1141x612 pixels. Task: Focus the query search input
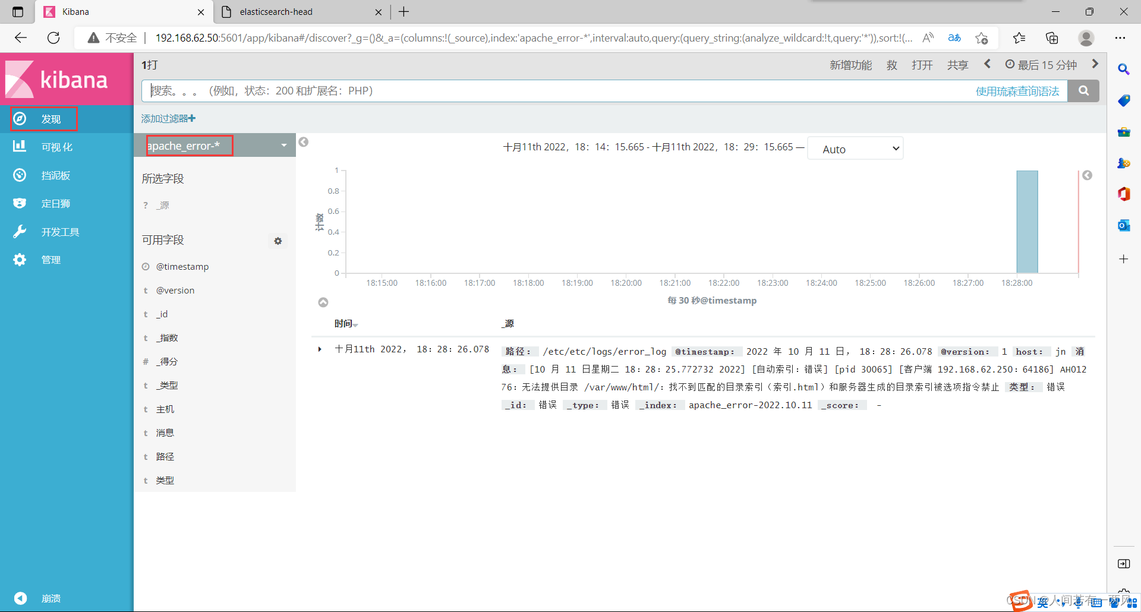pyautogui.click(x=559, y=91)
